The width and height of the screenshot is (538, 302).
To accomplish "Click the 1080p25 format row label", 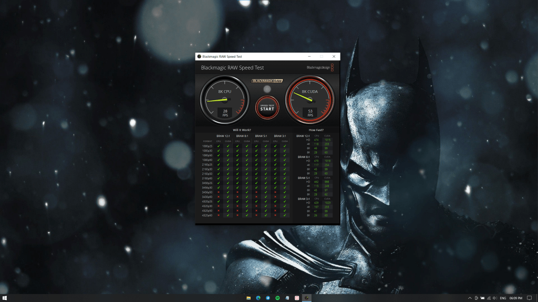I will click(207, 146).
